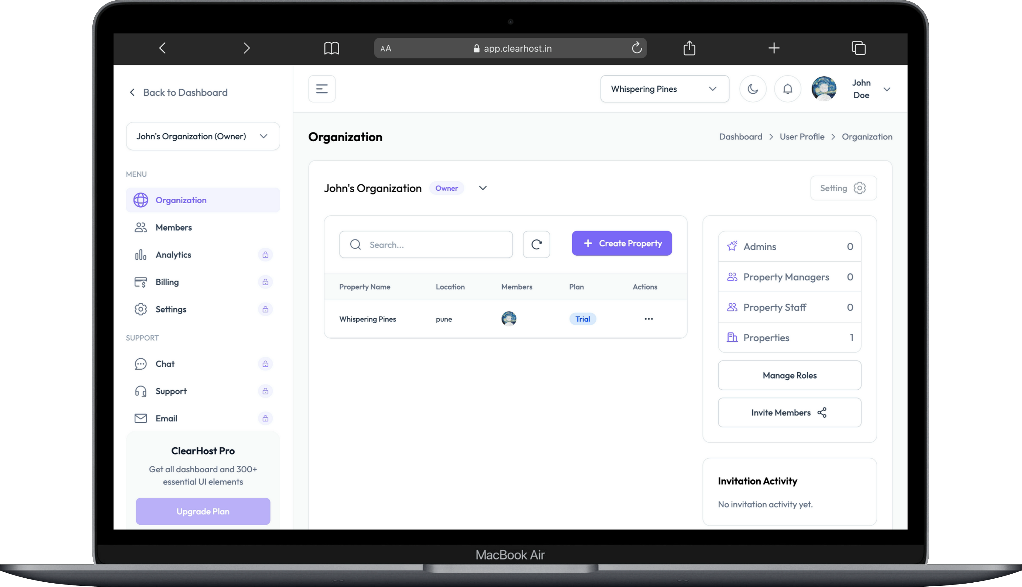Toggle the sidebar hamburger menu button
1022x587 pixels.
322,89
